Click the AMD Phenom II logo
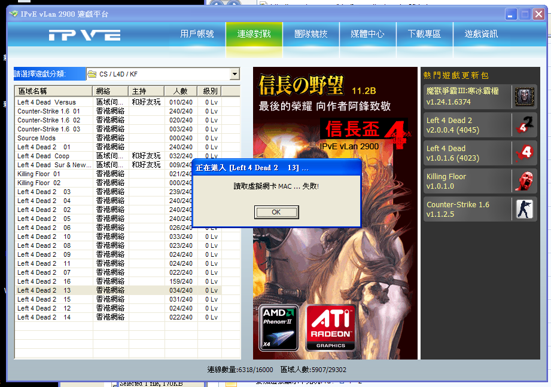551x387 pixels. (x=279, y=328)
